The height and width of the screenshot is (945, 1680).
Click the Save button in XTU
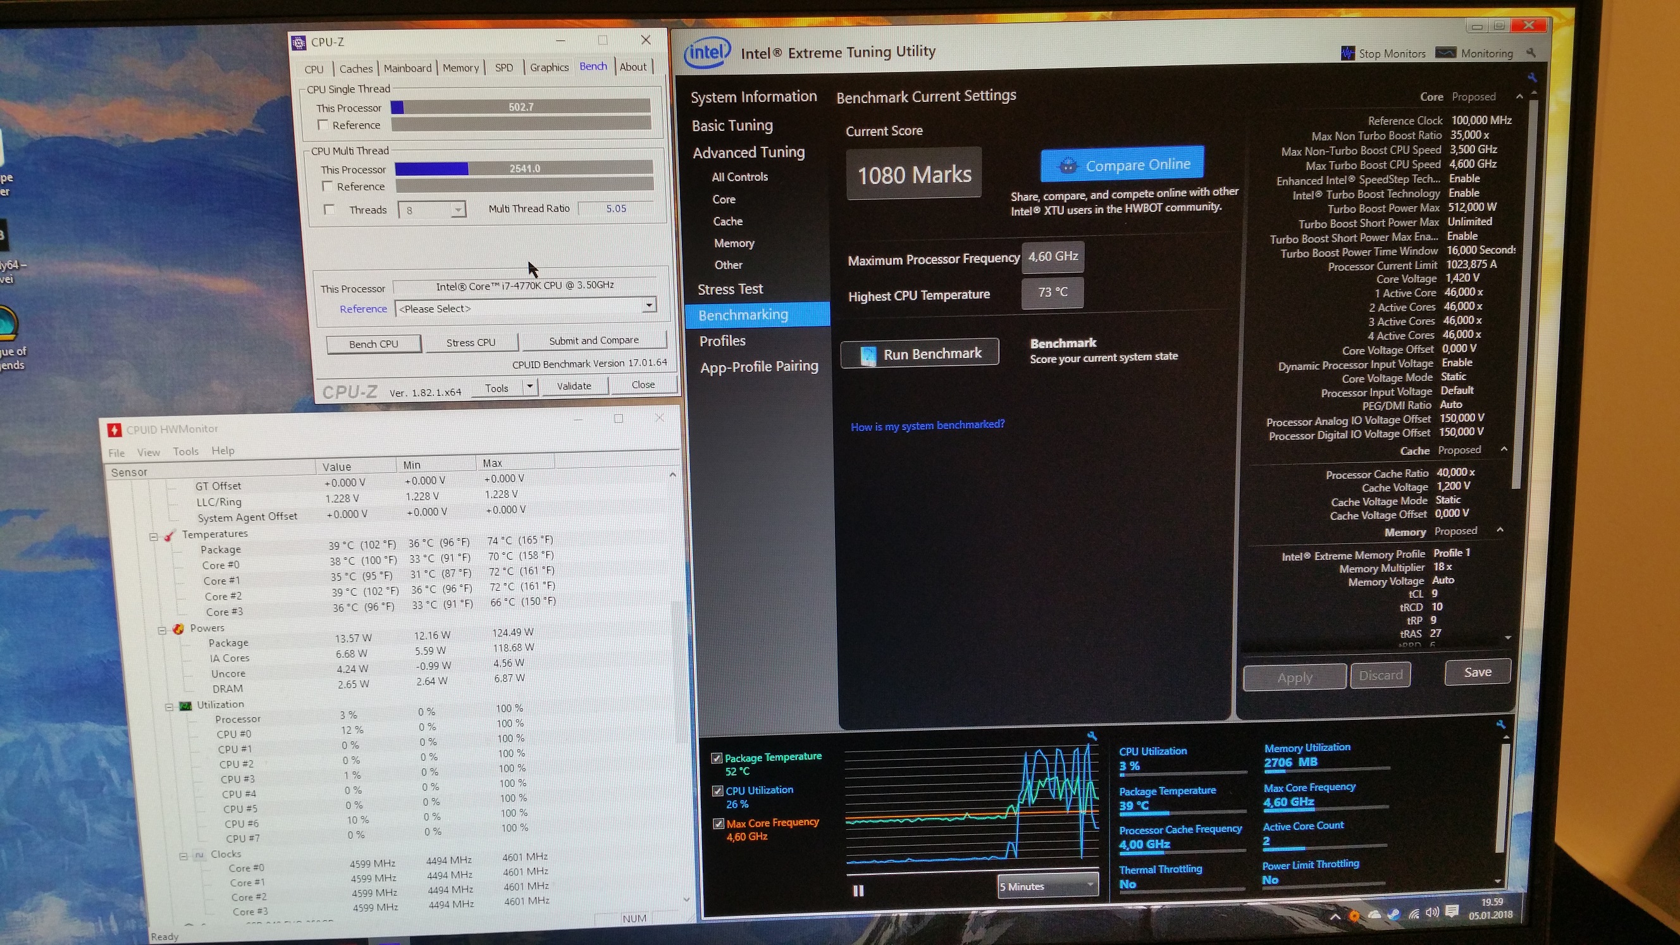[x=1477, y=672]
